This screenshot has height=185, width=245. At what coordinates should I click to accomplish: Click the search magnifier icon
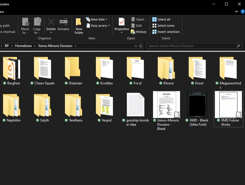pos(238,46)
